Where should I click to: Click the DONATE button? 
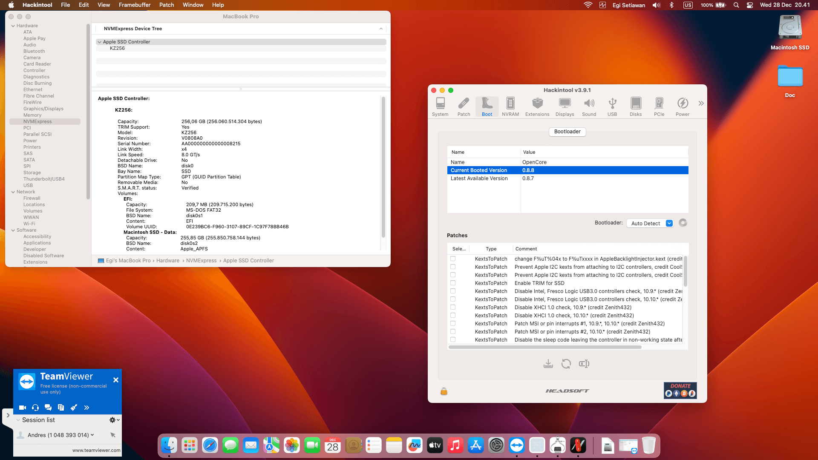click(x=680, y=390)
